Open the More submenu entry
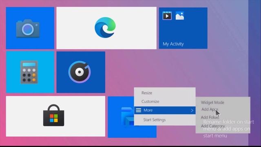This screenshot has width=261, height=147. coord(165,110)
